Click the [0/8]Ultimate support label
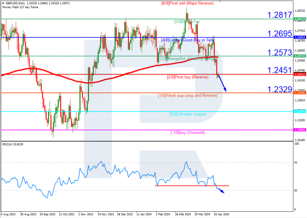This screenshot has width=307, height=218. click(188, 114)
